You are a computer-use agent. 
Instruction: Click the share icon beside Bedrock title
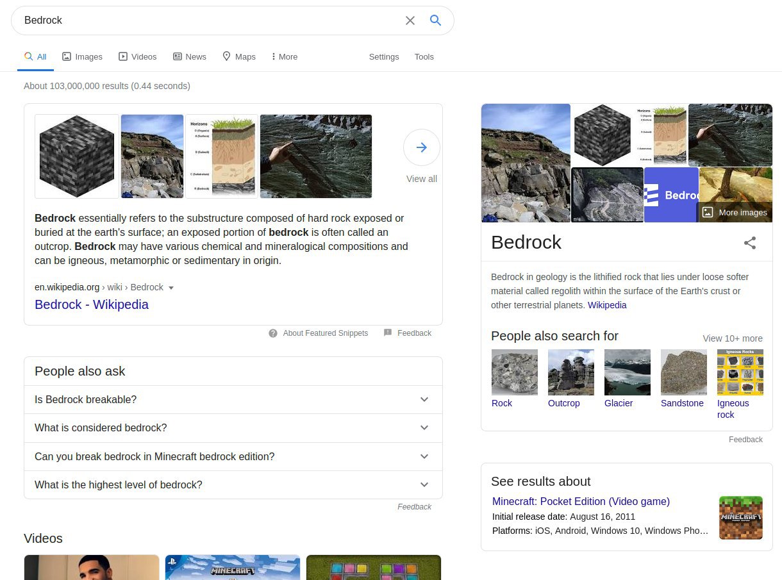tap(749, 243)
